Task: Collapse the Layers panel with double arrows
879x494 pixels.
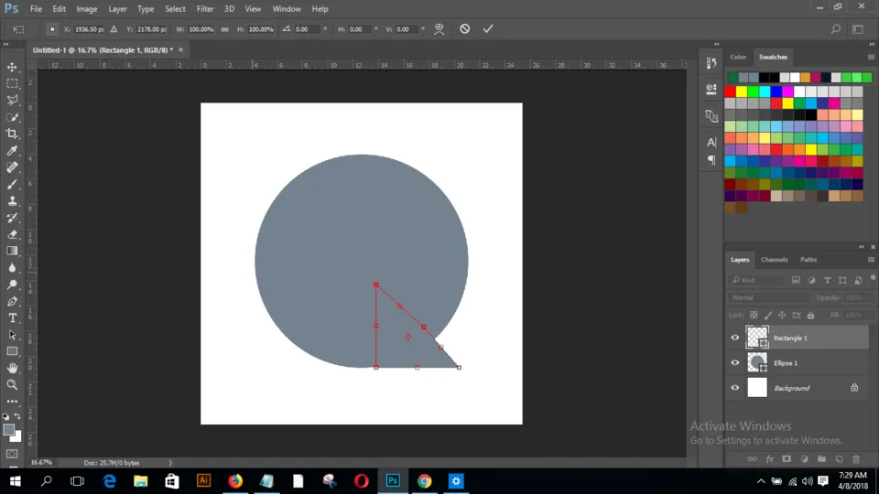Action: [x=862, y=247]
